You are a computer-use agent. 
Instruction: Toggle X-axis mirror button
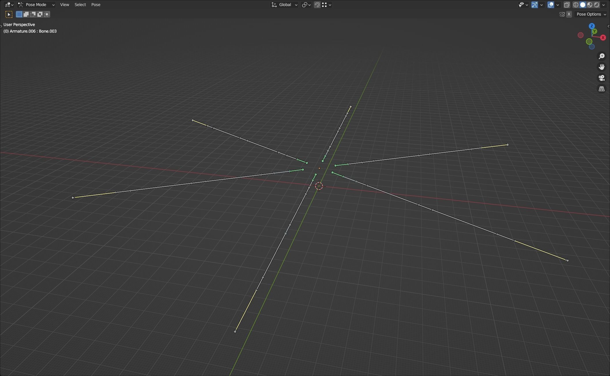[569, 14]
